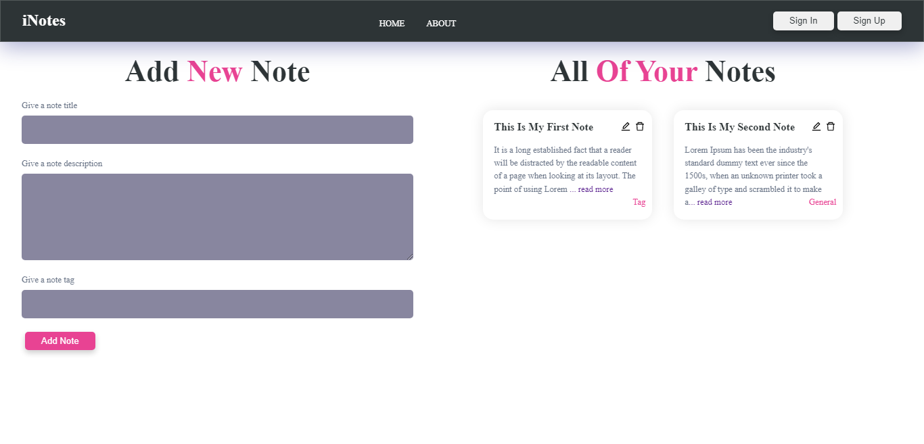Select the 'This Is My First Note' title
The width and height of the screenshot is (924, 444).
click(x=544, y=127)
